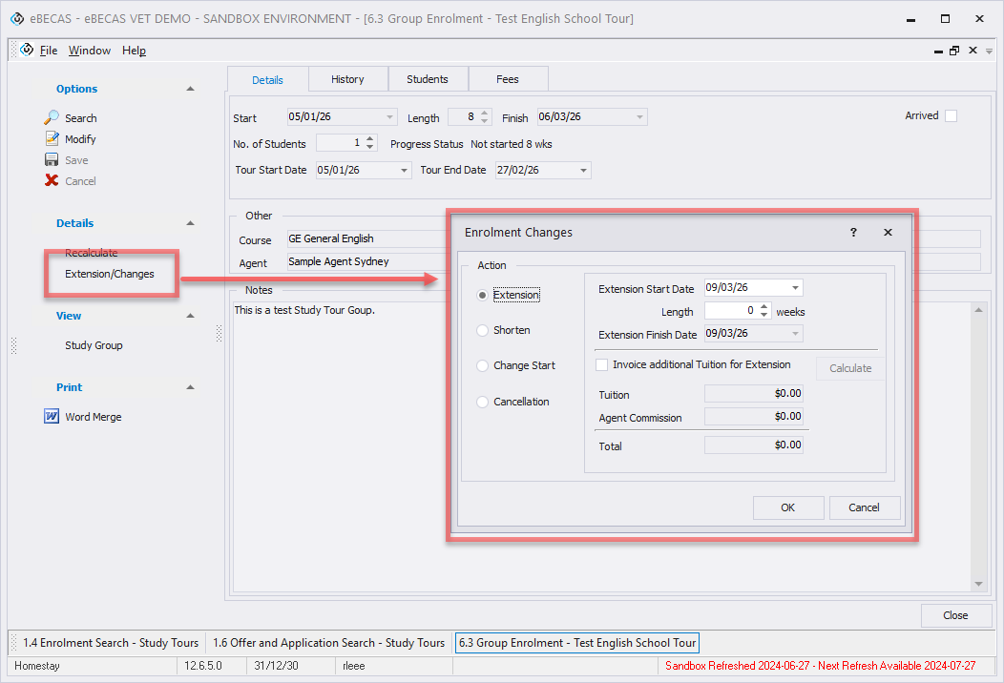
Task: Click the dialog help question mark
Action: [853, 233]
